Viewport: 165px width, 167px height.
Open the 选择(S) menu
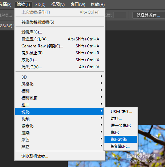pos(6,5)
